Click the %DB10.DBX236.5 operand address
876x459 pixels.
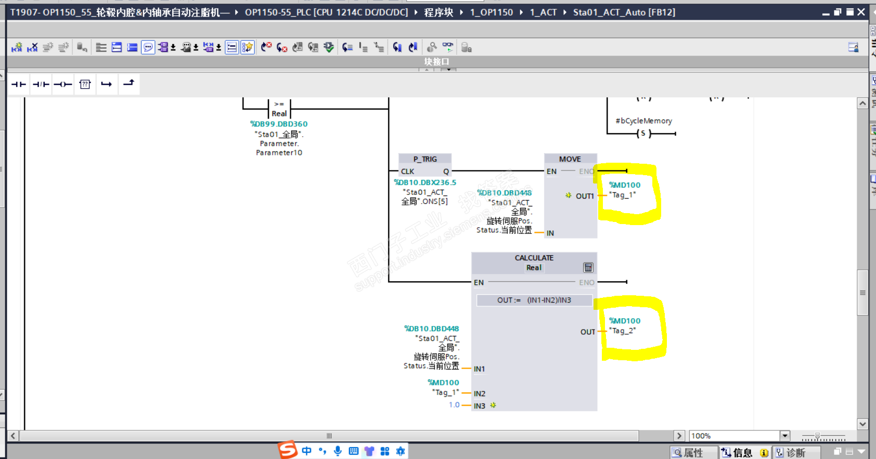pos(425,182)
